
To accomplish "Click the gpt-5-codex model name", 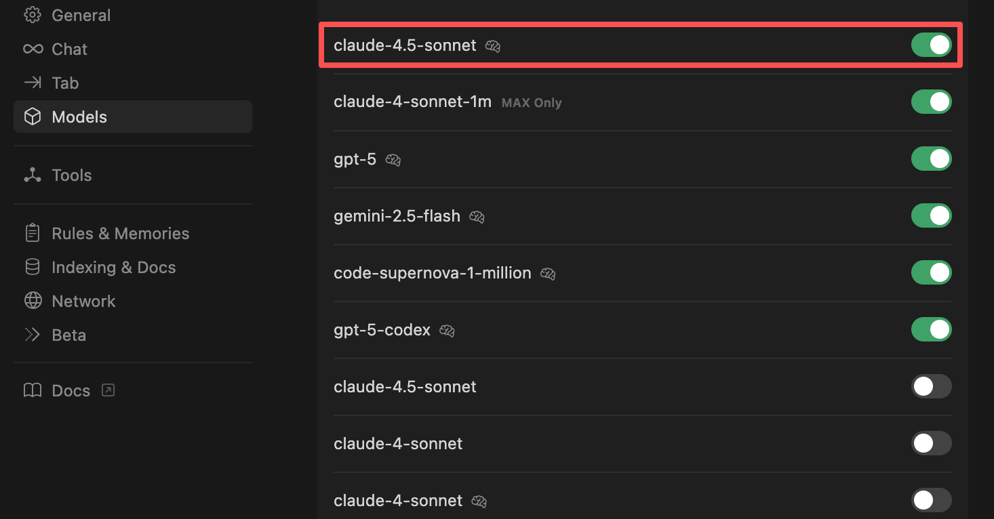I will click(382, 330).
